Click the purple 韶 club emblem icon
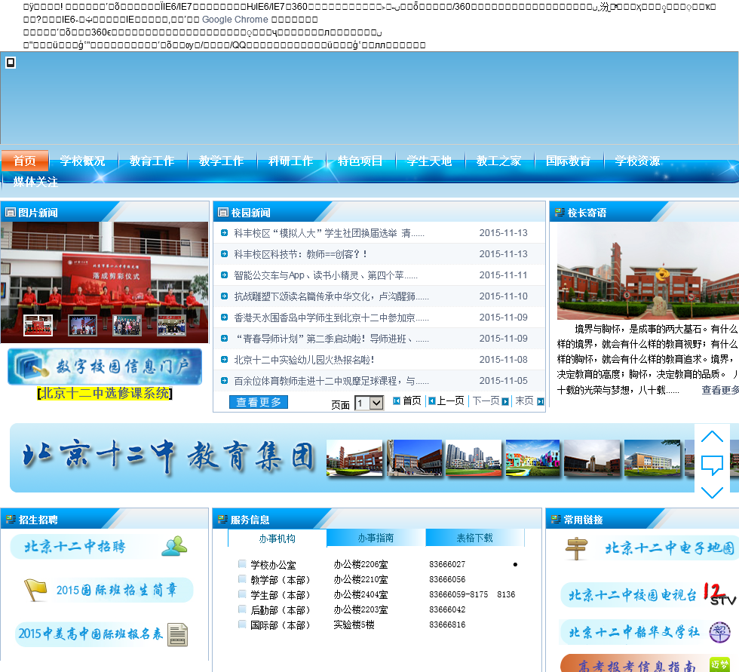The image size is (739, 672). tap(719, 632)
